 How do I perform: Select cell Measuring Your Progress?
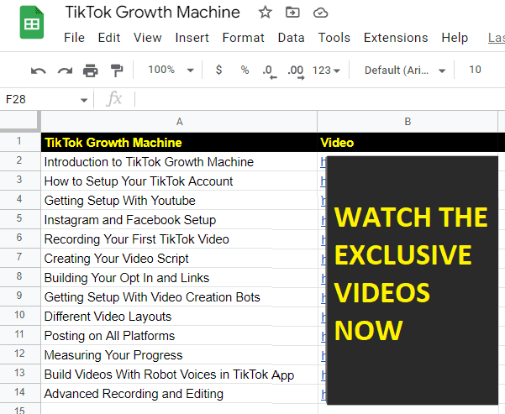[x=179, y=354]
